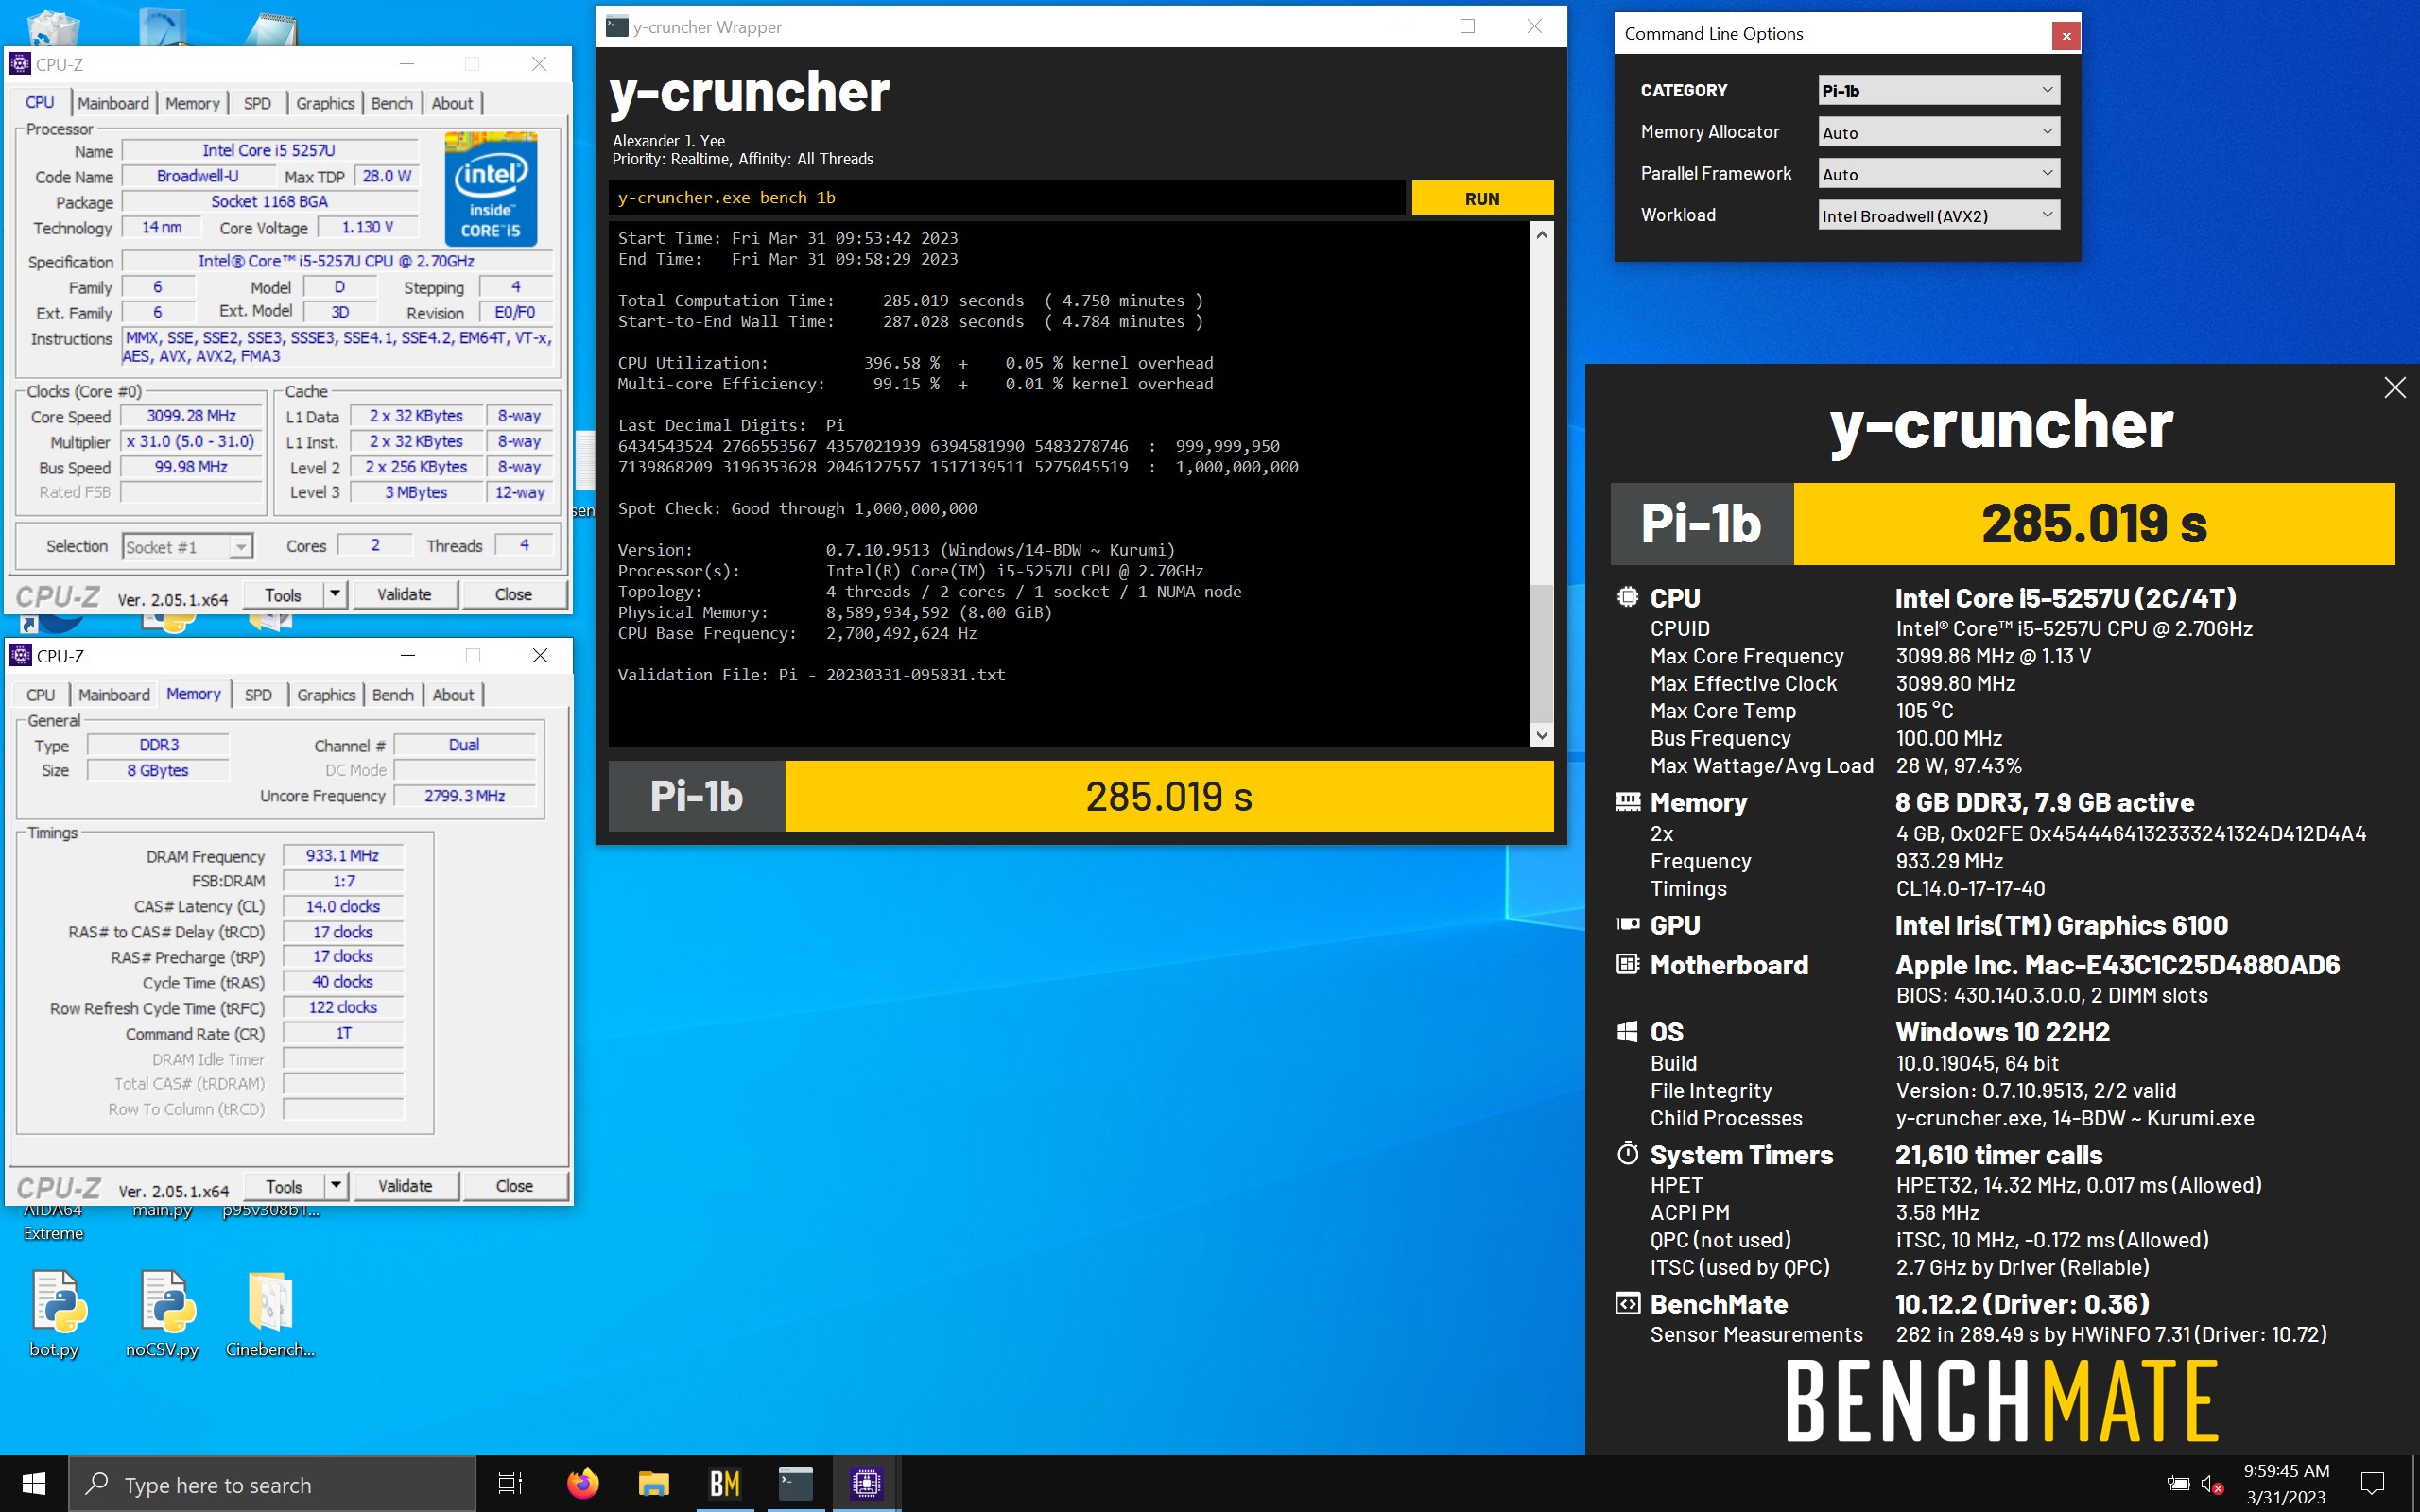
Task: Open SPD tab in the CPU-Z Memory window
Action: click(x=258, y=695)
